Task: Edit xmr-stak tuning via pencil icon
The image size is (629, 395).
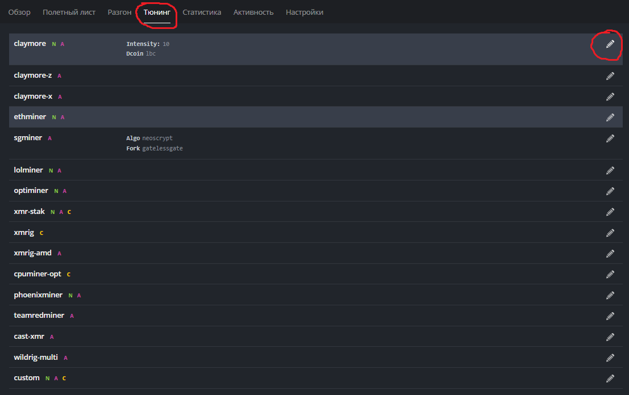Action: (610, 212)
